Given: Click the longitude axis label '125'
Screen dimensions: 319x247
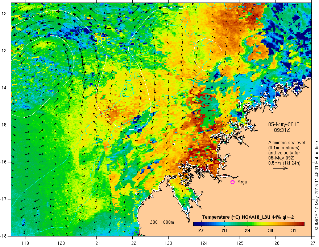Looking at the screenshot, I should 240,243.
